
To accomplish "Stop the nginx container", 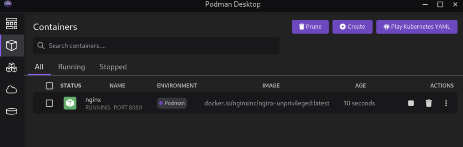I will coord(411,103).
